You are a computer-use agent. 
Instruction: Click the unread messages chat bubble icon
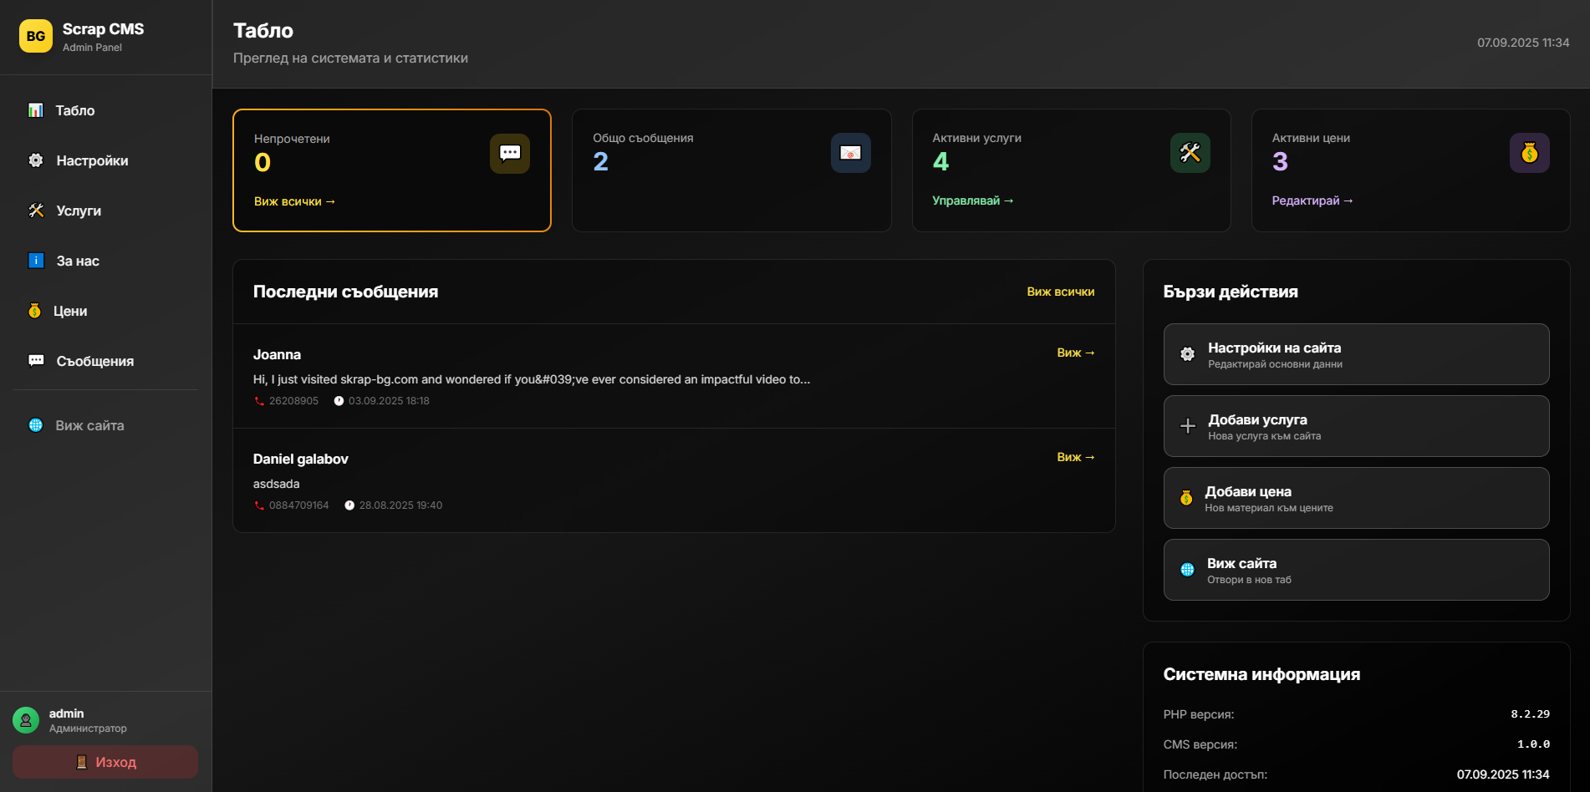click(x=509, y=154)
